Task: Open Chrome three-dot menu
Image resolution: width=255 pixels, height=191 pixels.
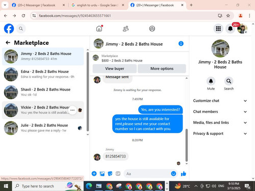Action: click(249, 16)
